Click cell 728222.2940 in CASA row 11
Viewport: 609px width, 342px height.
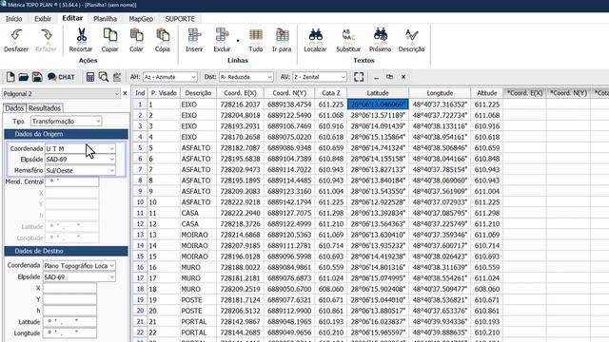coord(240,213)
